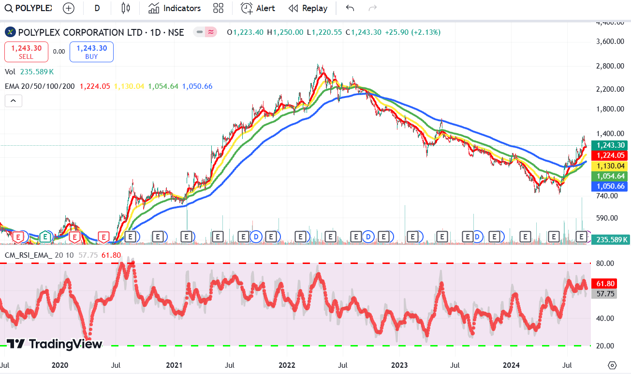631x374 pixels.
Task: Click the redo arrow icon
Action: point(372,8)
